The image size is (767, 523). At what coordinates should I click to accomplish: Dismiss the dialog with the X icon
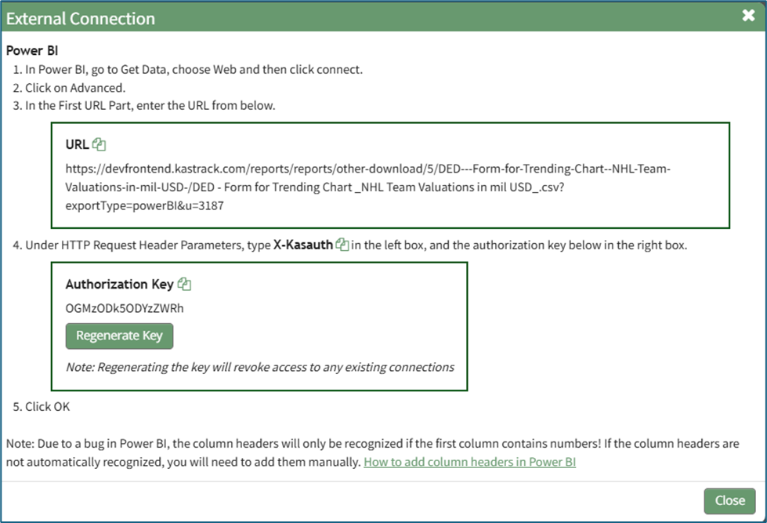[748, 16]
